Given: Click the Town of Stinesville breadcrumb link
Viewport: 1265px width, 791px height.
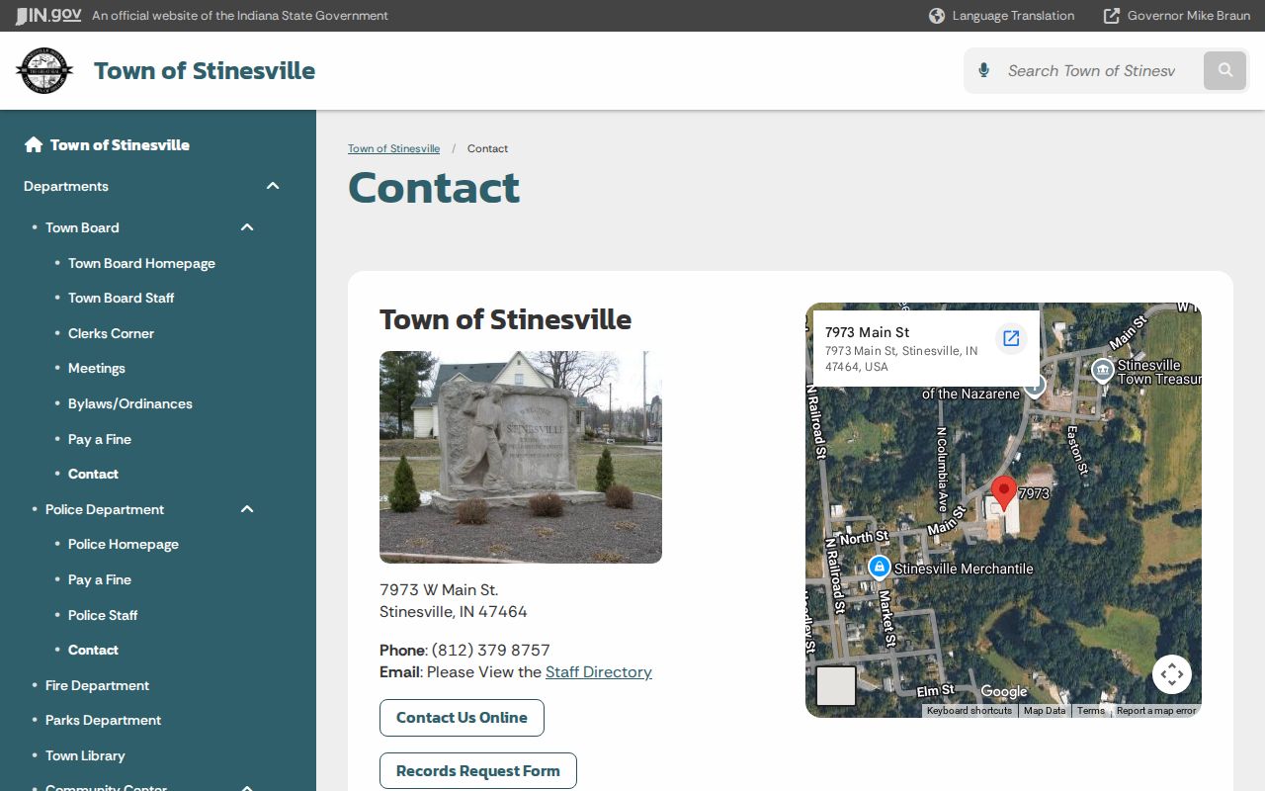Looking at the screenshot, I should 393,148.
